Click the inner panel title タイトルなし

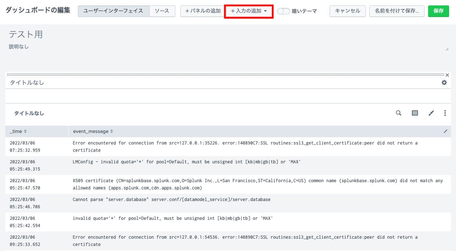(x=29, y=113)
